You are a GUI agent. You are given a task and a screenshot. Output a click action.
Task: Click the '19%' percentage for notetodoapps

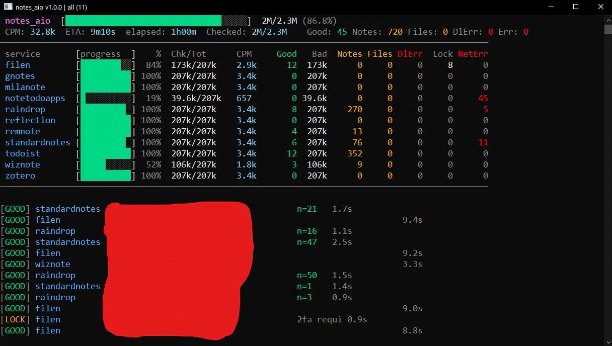coord(154,98)
